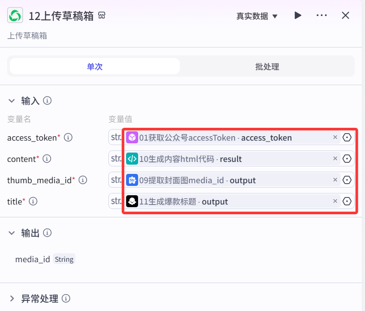Show info for thumb_media_id variable
Screen dimensions: 365x311
(x=83, y=180)
